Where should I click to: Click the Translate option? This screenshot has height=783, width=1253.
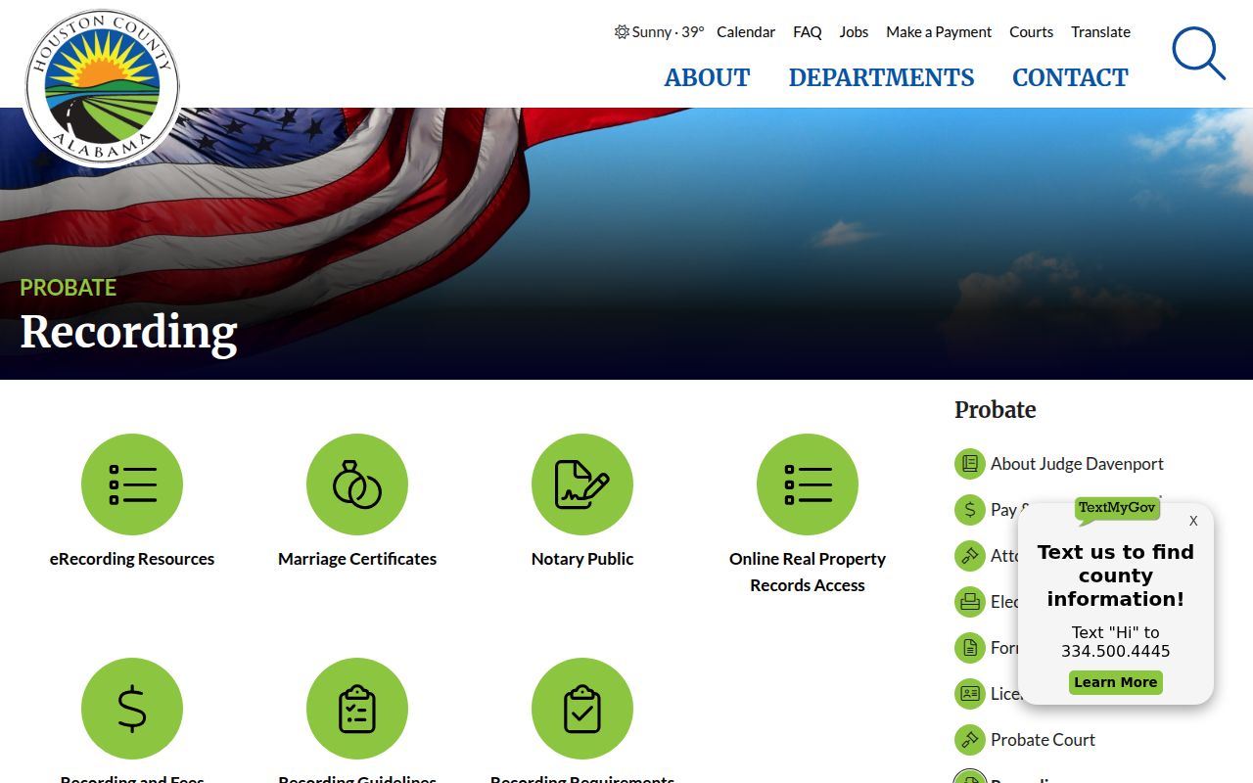pos(1100,32)
